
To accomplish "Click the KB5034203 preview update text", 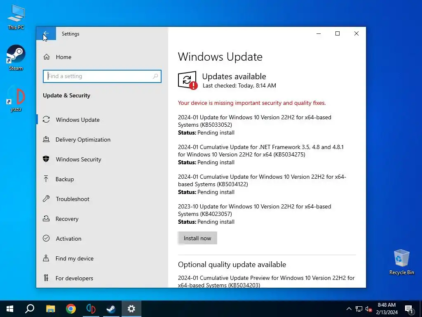I will click(x=266, y=282).
